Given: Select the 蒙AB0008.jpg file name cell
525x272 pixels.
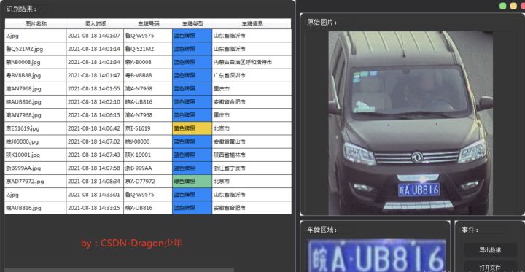Looking at the screenshot, I should click(x=36, y=62).
